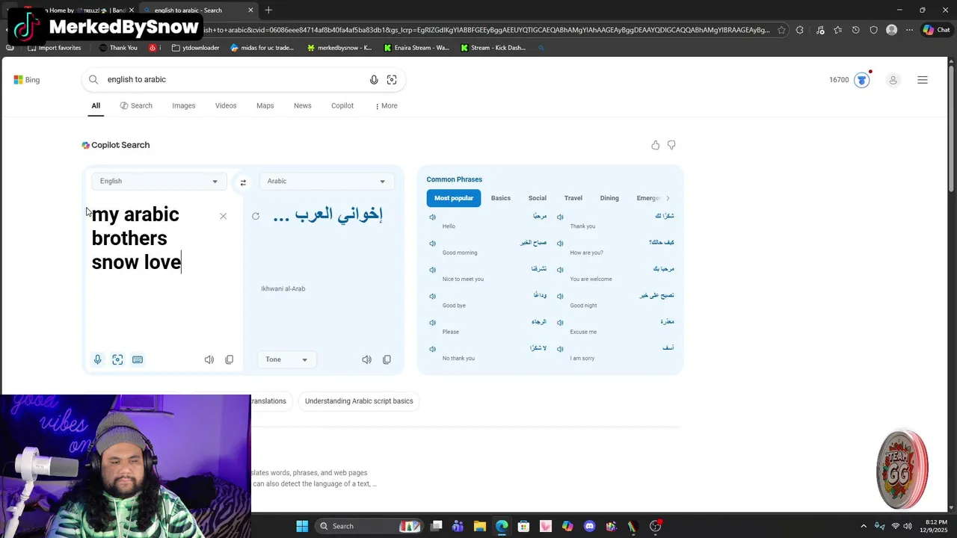The height and width of the screenshot is (538, 957).
Task: Play audio for Please phrase
Action: coord(432,323)
